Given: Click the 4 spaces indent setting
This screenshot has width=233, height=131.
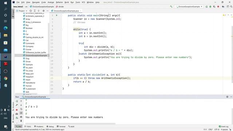Looking at the screenshot, I should click(224, 130).
